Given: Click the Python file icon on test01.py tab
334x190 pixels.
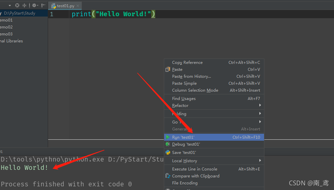Looking at the screenshot, I should point(54,6).
